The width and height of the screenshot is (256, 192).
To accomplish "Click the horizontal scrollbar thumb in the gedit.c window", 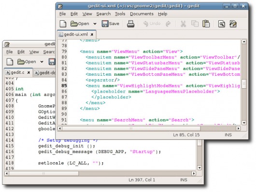I will click(44, 173).
